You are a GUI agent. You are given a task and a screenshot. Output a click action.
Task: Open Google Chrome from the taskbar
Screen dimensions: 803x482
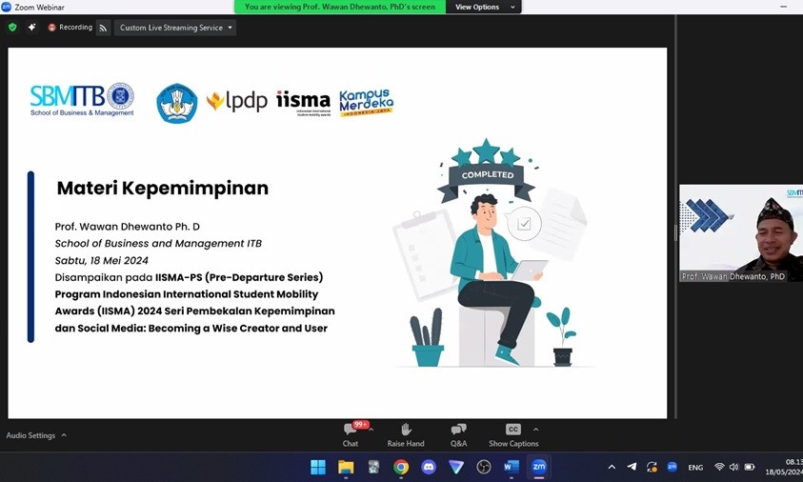click(x=401, y=467)
